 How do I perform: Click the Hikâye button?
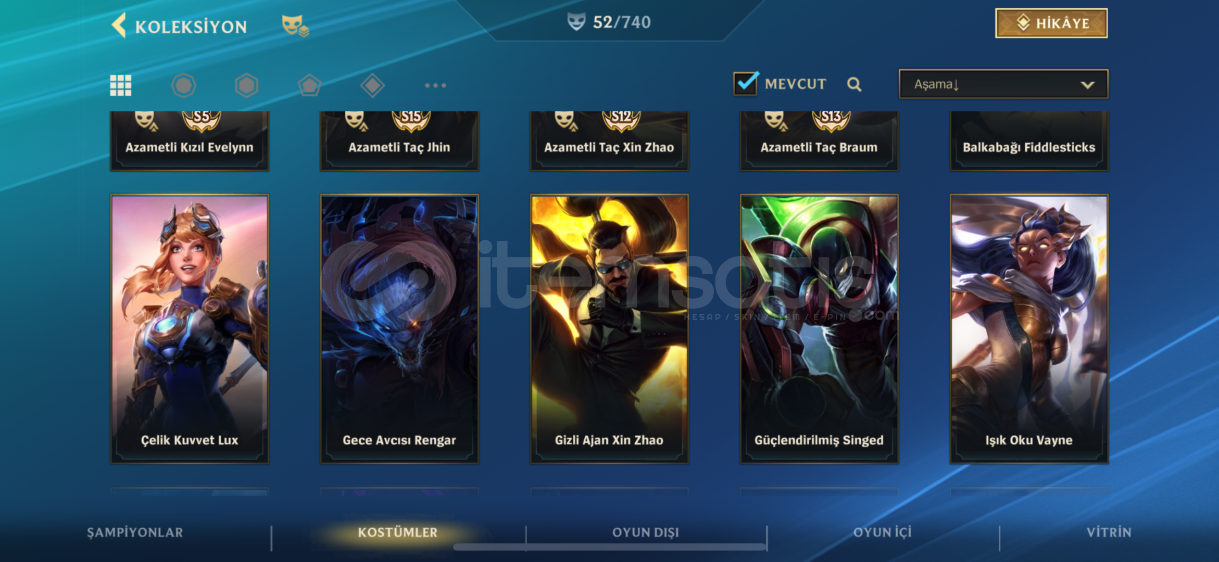click(1051, 23)
